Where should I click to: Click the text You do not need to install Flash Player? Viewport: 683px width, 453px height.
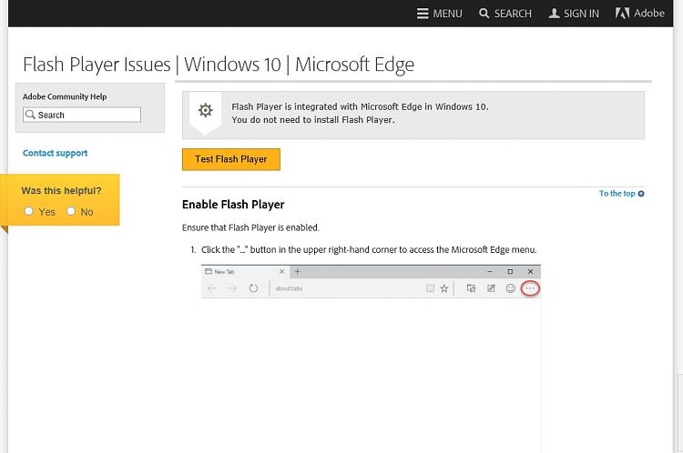(313, 120)
